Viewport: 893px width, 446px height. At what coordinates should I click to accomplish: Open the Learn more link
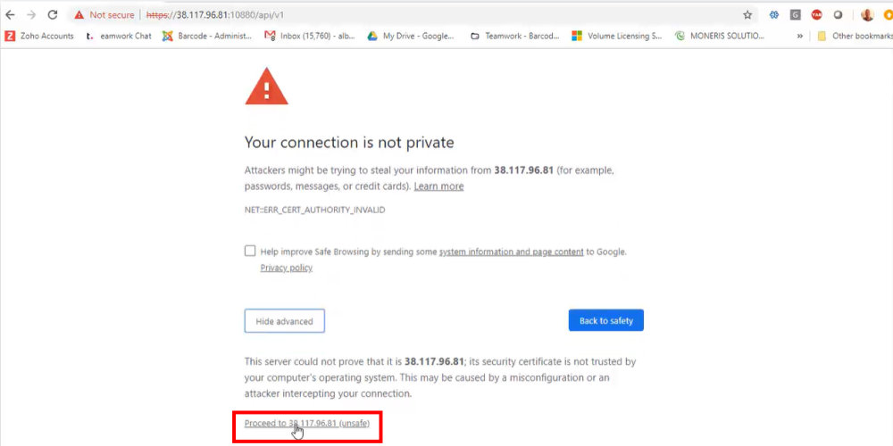(x=438, y=186)
